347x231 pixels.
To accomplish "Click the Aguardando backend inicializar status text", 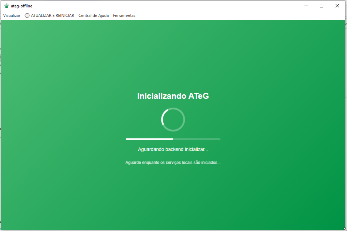I will point(173,149).
